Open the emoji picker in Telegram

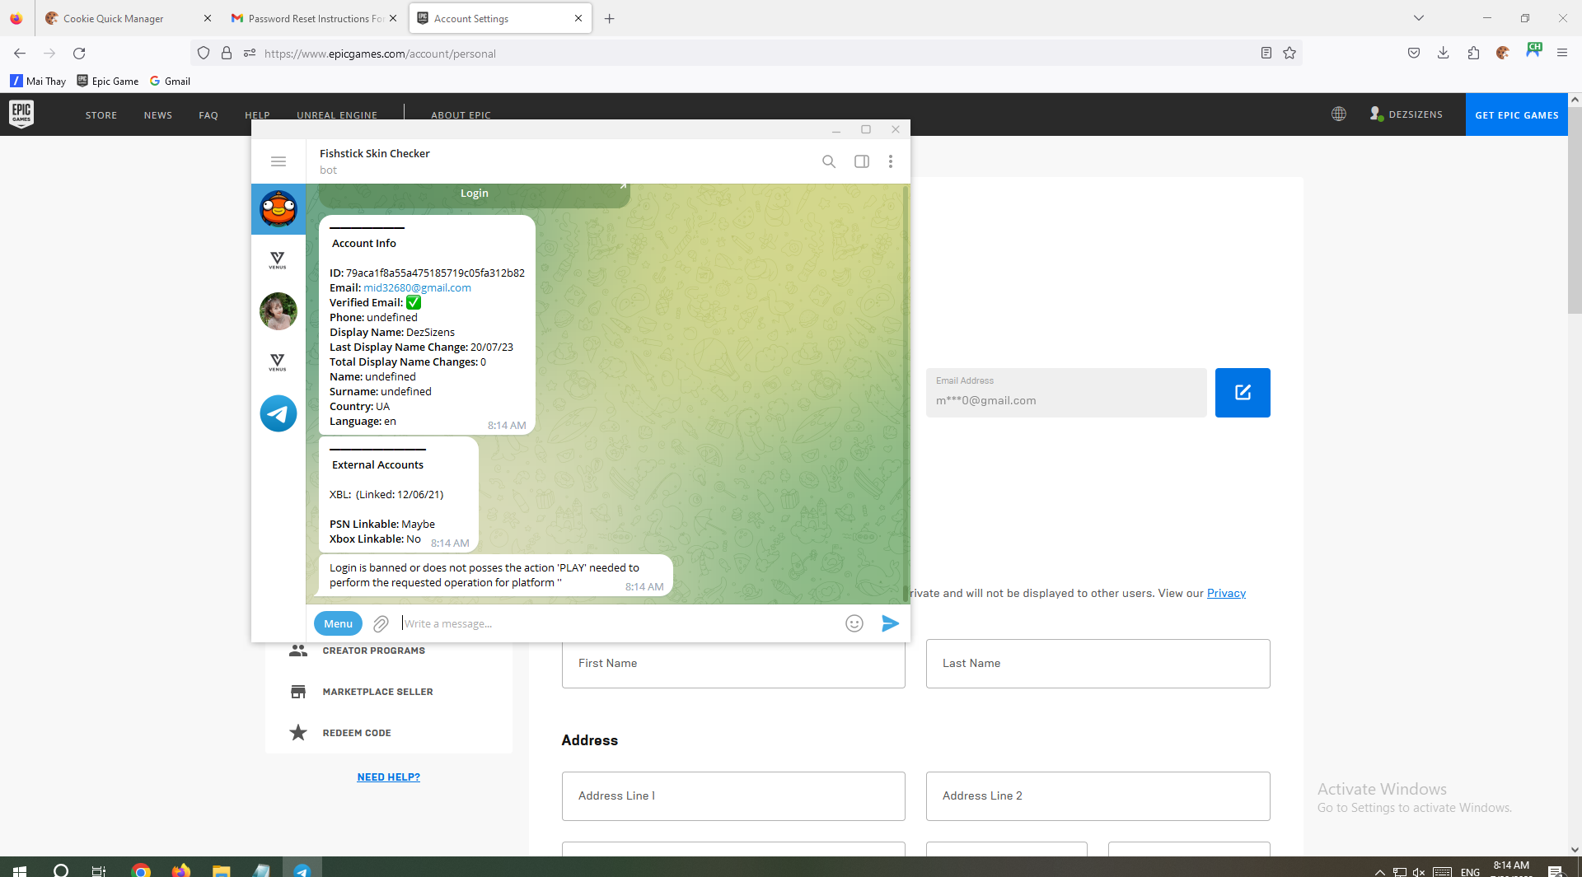(854, 623)
